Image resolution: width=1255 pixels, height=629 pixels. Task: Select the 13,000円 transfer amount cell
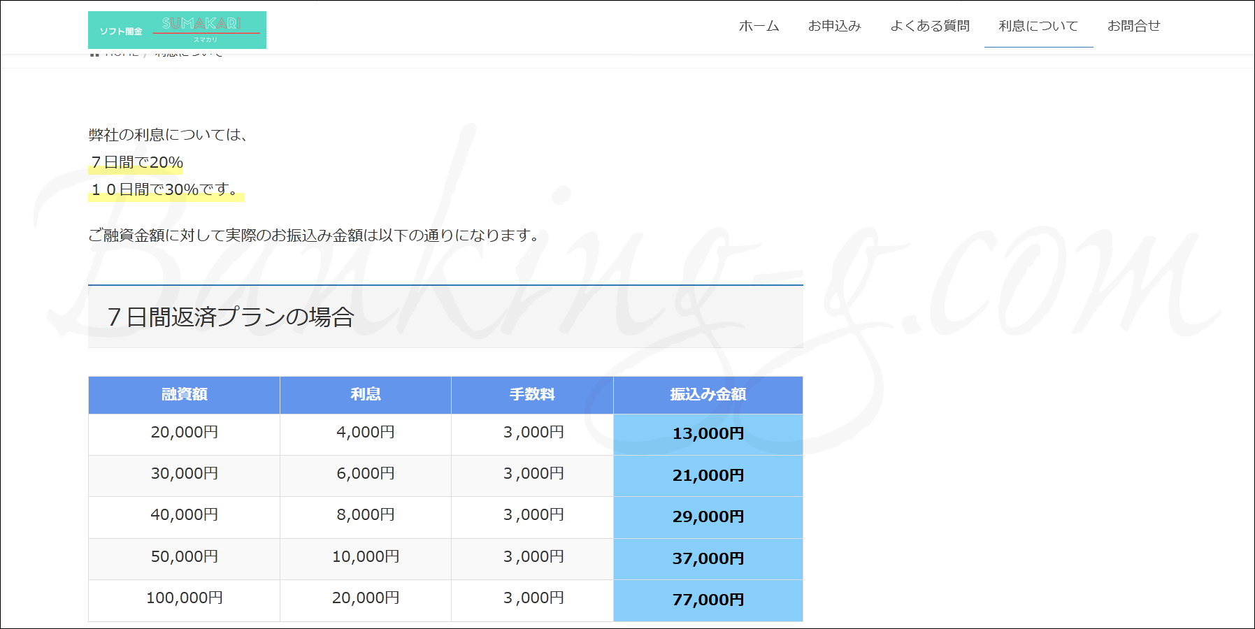click(708, 434)
